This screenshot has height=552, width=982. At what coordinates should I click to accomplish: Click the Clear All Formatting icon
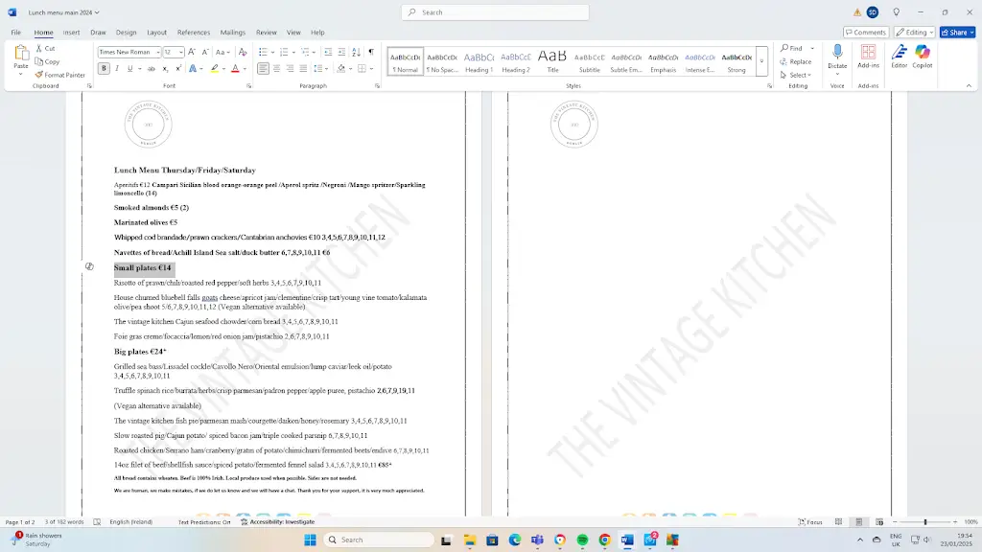(x=245, y=52)
